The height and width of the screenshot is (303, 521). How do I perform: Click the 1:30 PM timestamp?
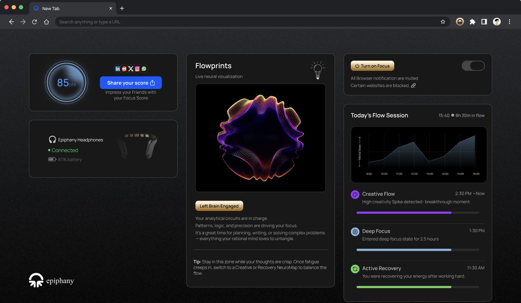[x=477, y=230]
